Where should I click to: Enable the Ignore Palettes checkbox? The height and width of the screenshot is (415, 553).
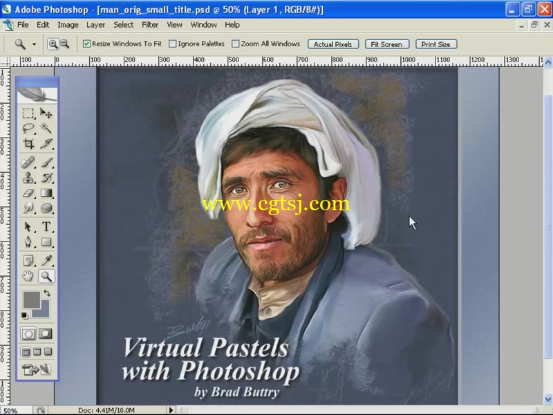pos(172,44)
